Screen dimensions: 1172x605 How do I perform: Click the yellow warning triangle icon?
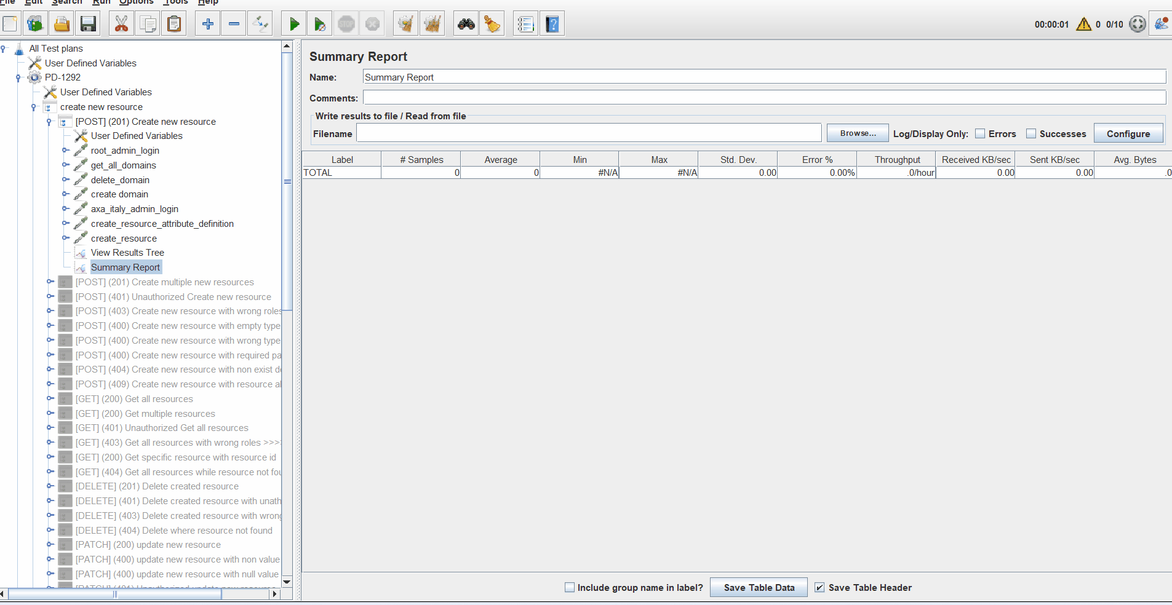pyautogui.click(x=1083, y=25)
